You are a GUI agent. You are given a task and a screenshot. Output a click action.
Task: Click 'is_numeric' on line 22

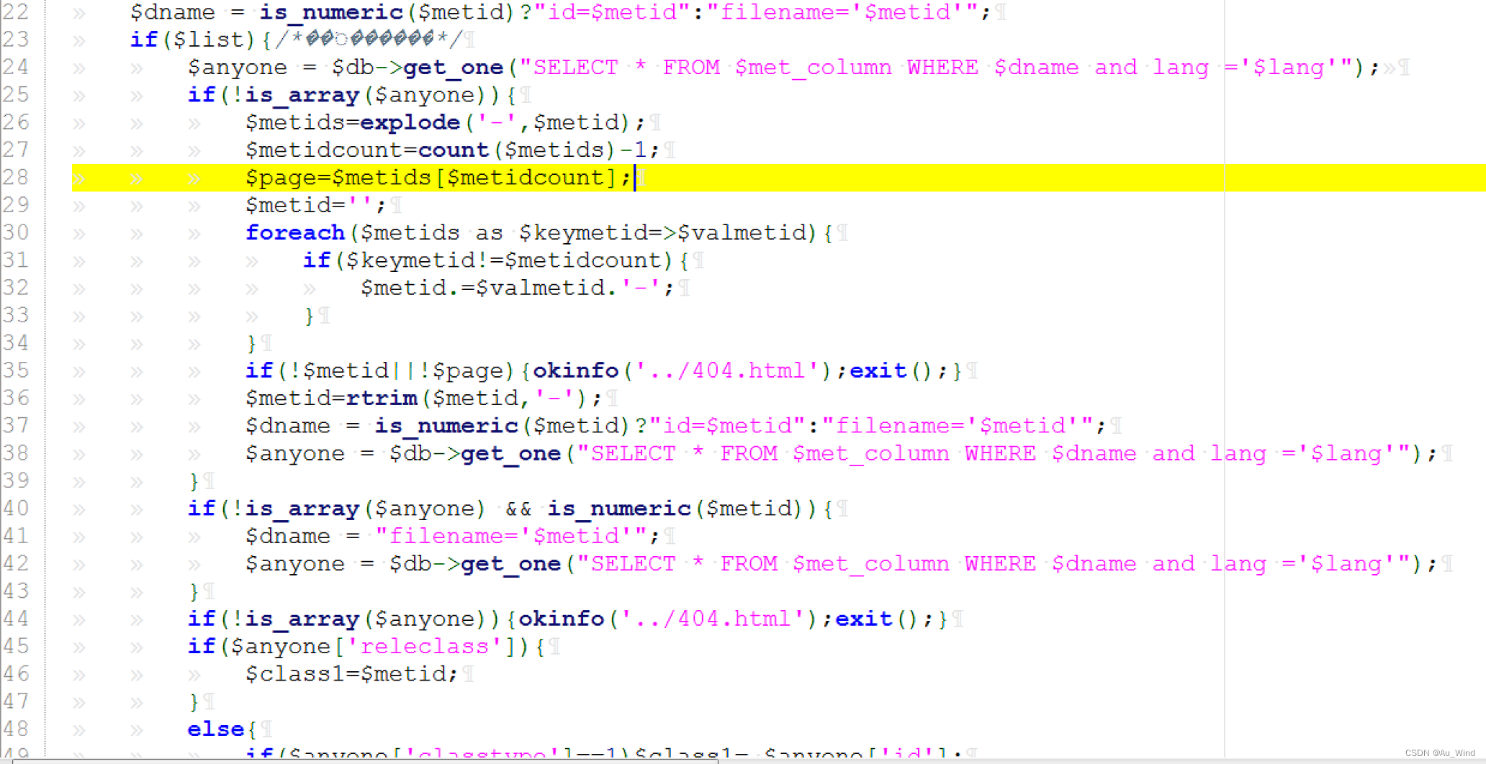pos(331,12)
